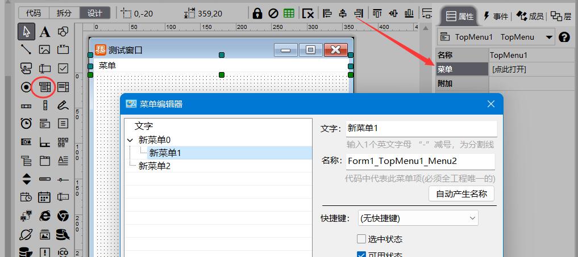Select the XY frame control in toolbox
The width and height of the screenshot is (578, 257).
[x=63, y=49]
